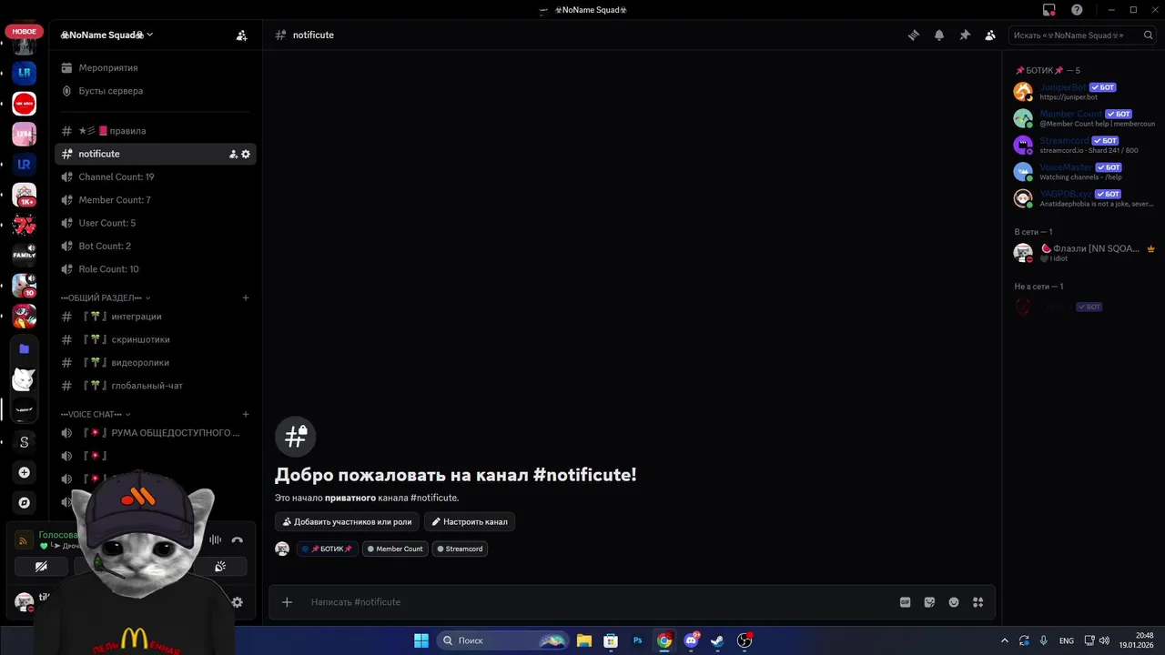Image resolution: width=1165 pixels, height=655 pixels.
Task: Open the help question-mark icon
Action: pos(1077,10)
